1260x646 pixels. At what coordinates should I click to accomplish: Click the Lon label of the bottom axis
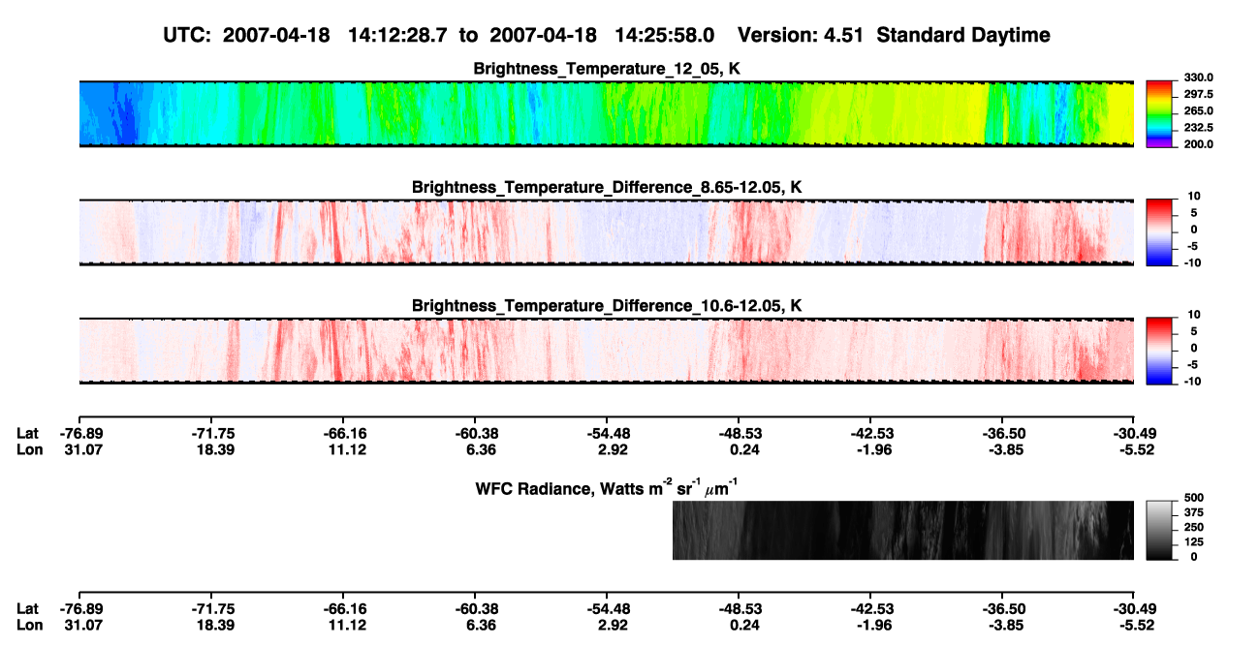[x=30, y=625]
